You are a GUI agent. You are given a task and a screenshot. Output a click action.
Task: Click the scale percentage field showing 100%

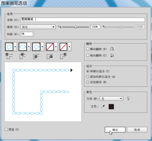coord(95,27)
